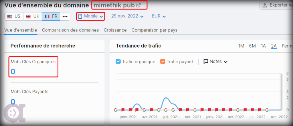Screen dimensions: 293x126
Task: Open external link icon next to mimethik.pub
Action: click(138, 5)
